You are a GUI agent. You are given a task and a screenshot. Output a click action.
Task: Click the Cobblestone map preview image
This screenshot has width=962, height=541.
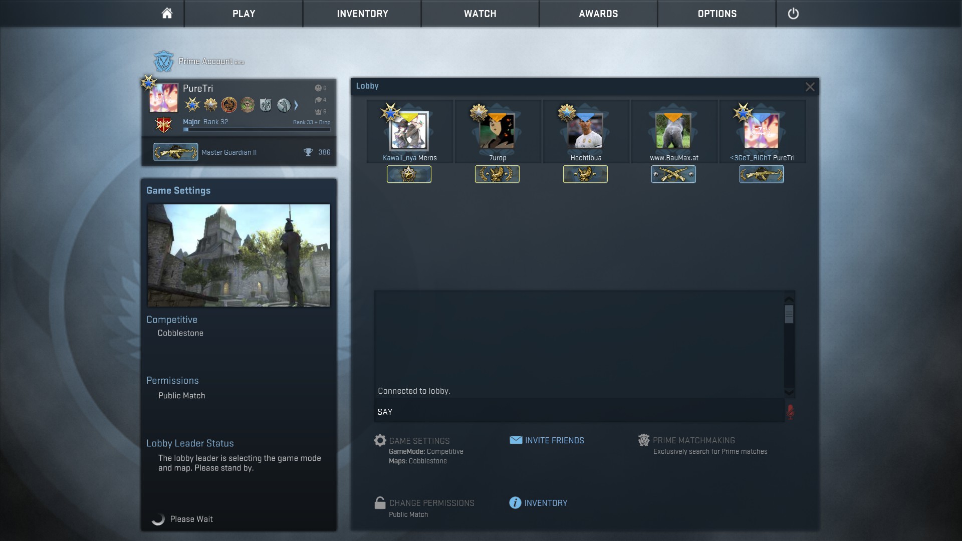(x=238, y=255)
